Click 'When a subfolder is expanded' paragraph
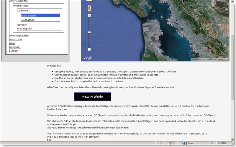The width and height of the screenshot is (236, 147). [131, 115]
